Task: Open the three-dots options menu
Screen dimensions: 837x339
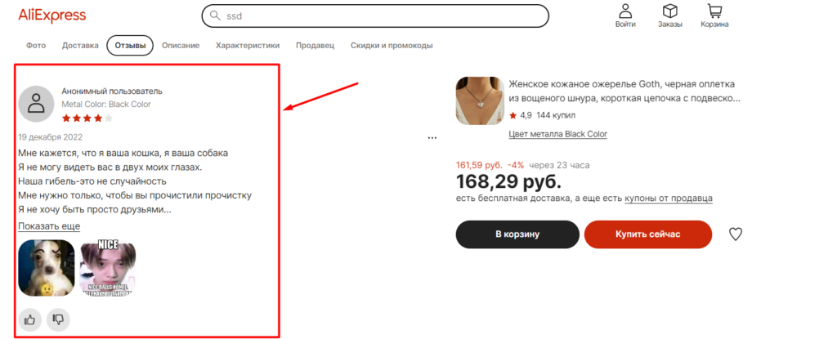Action: [x=432, y=138]
